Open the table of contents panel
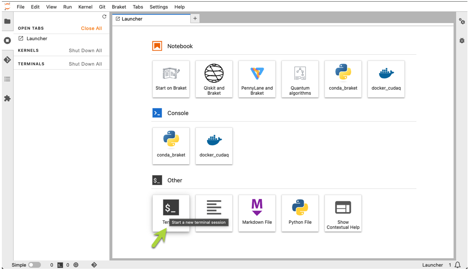 tap(7, 79)
